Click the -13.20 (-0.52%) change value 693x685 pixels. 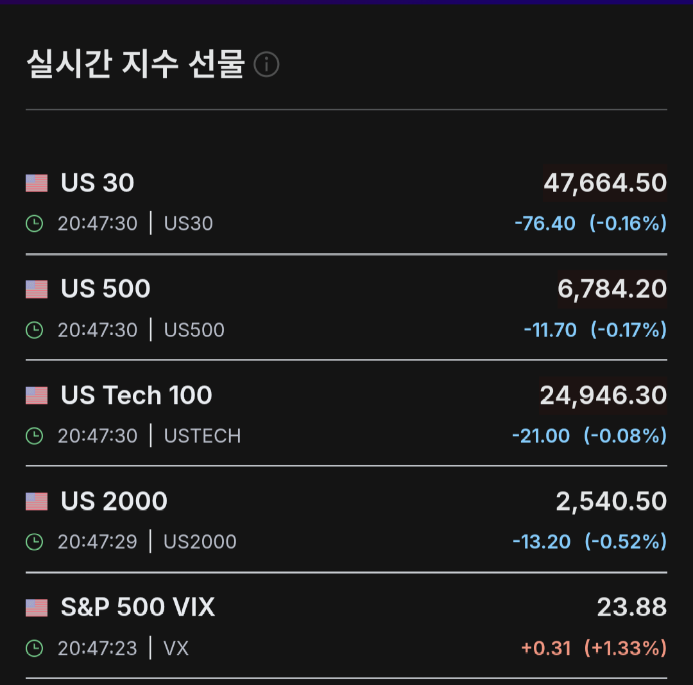coord(590,542)
